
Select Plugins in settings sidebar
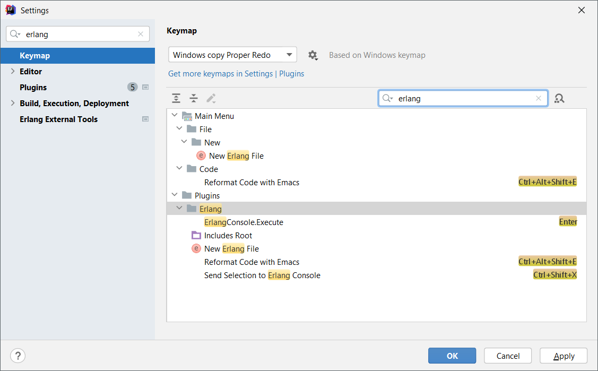(x=78, y=88)
